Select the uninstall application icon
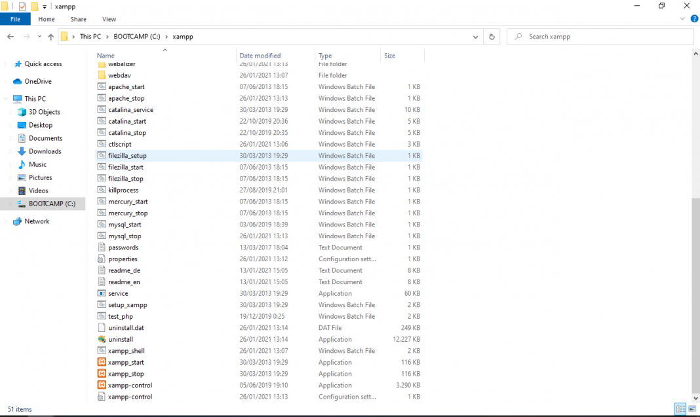Image resolution: width=700 pixels, height=417 pixels. [102, 339]
